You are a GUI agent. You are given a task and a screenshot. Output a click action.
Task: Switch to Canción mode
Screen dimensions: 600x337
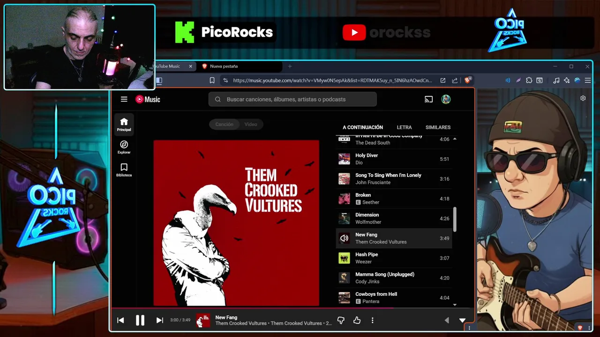pos(224,124)
